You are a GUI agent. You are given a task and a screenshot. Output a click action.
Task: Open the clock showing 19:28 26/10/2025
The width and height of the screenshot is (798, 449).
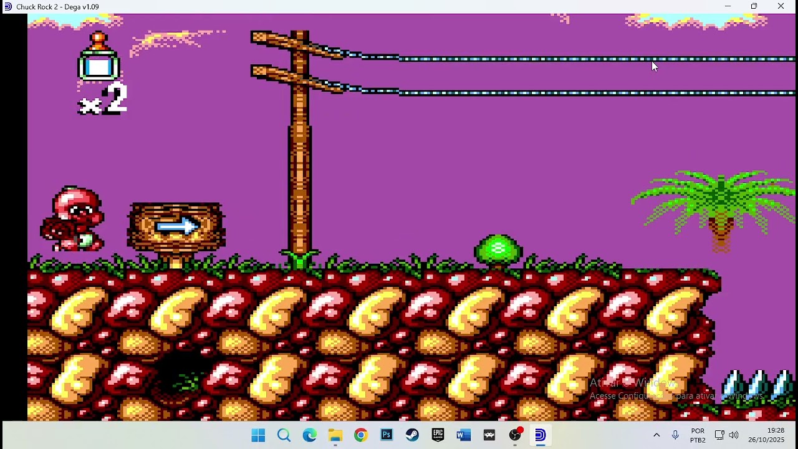[766, 435]
